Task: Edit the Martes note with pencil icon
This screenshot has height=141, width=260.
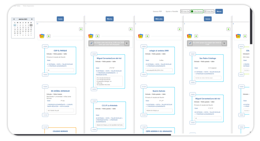Action: pos(92,43)
